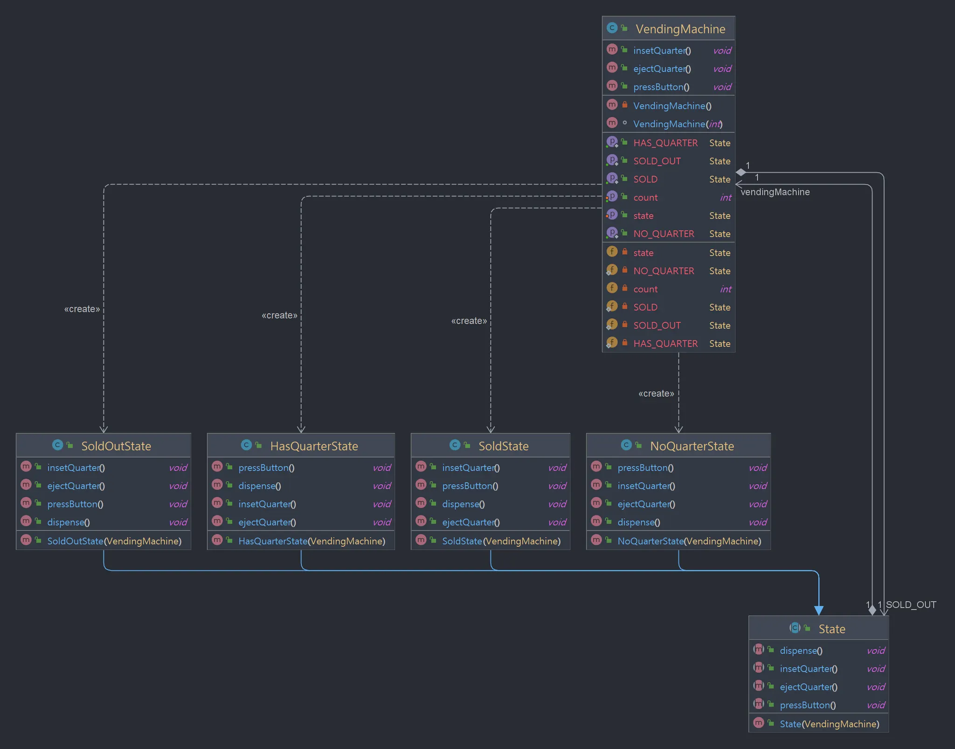Click the «create» label above NoQuarterState
This screenshot has width=955, height=749.
[x=656, y=394]
